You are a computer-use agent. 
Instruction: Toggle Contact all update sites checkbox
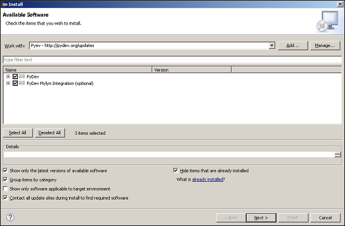pyautogui.click(x=5, y=198)
